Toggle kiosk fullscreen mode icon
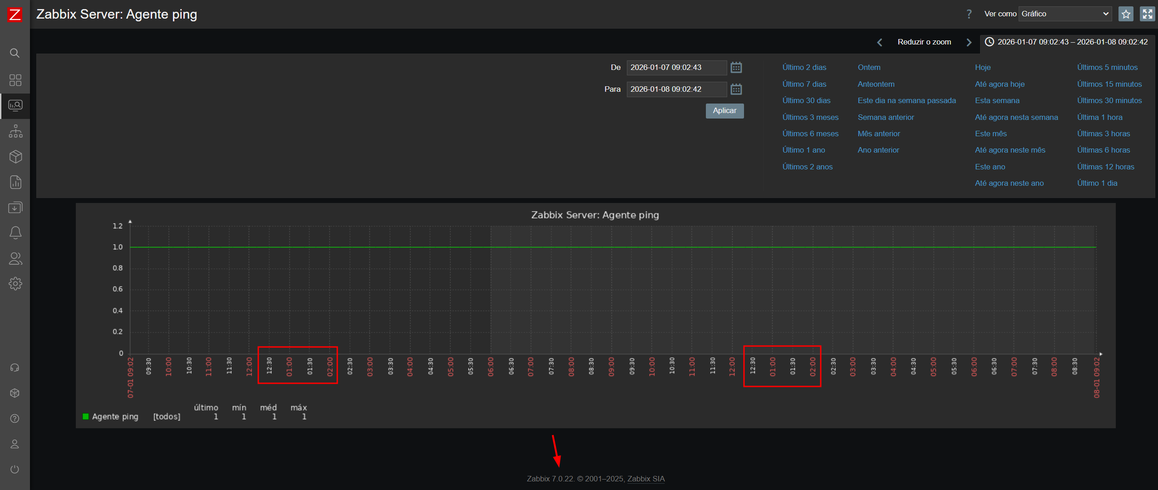 point(1147,14)
